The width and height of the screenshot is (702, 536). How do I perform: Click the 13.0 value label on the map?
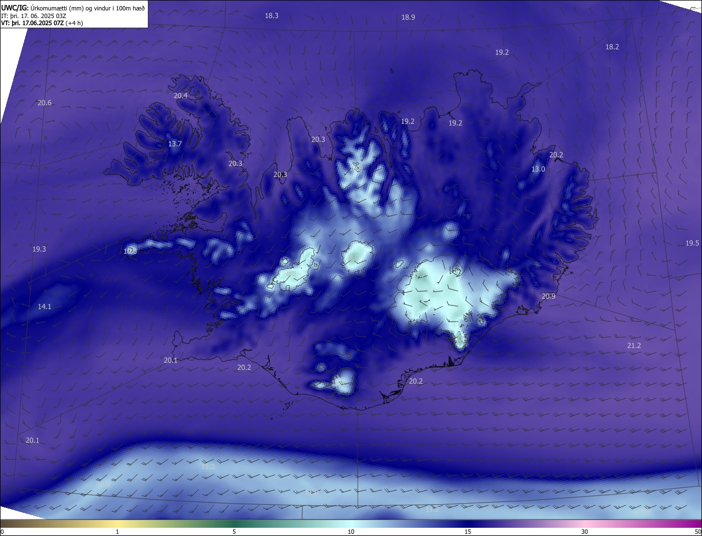tap(538, 169)
